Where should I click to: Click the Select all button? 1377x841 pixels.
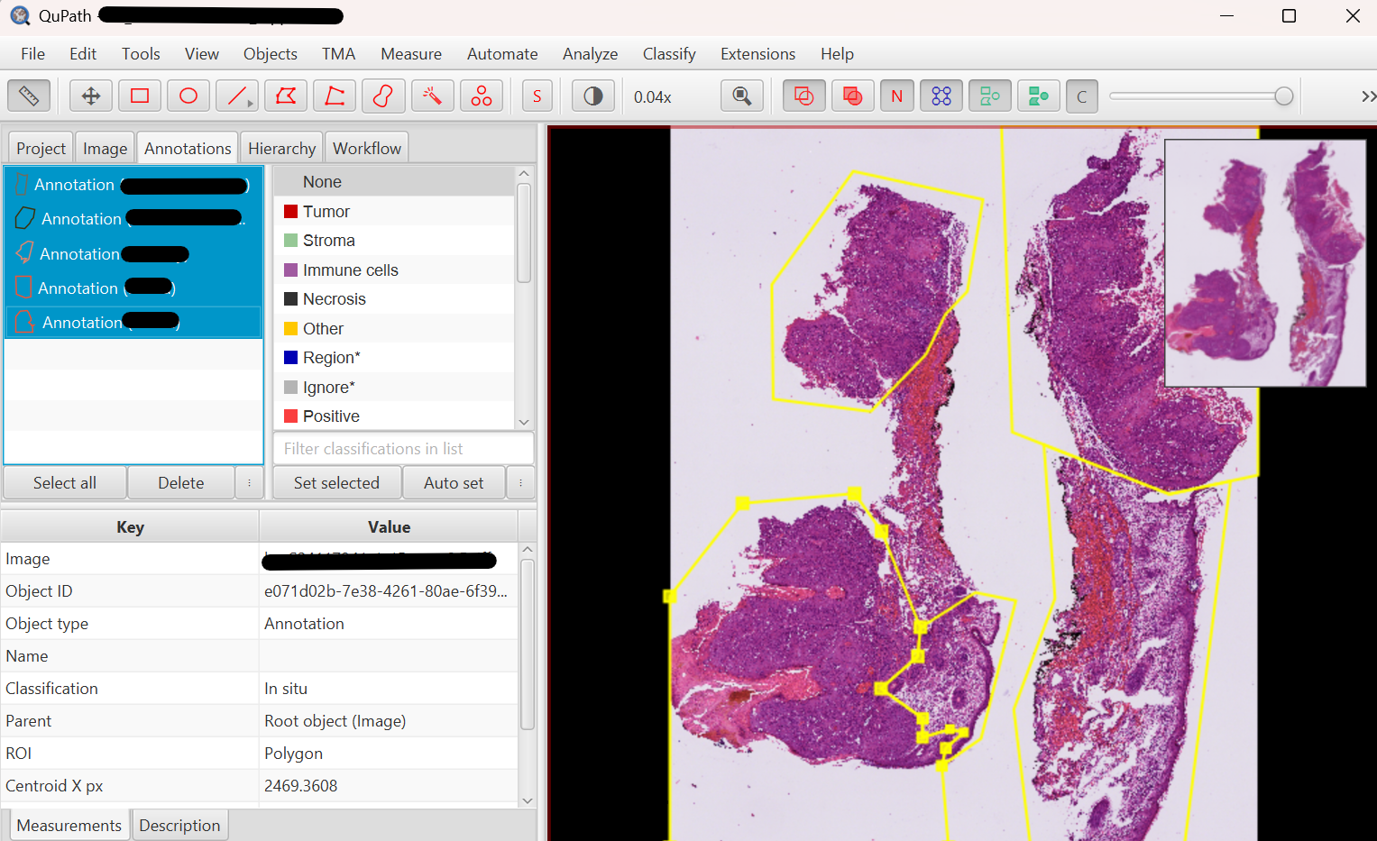[65, 483]
